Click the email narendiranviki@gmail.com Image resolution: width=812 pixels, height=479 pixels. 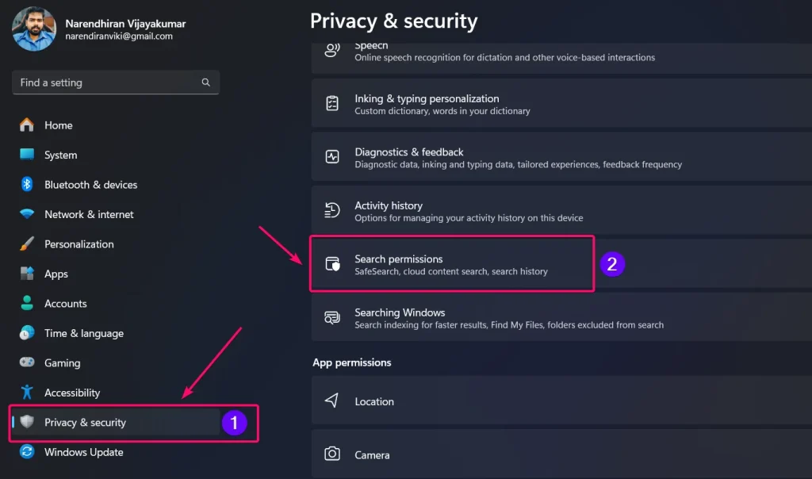point(119,36)
